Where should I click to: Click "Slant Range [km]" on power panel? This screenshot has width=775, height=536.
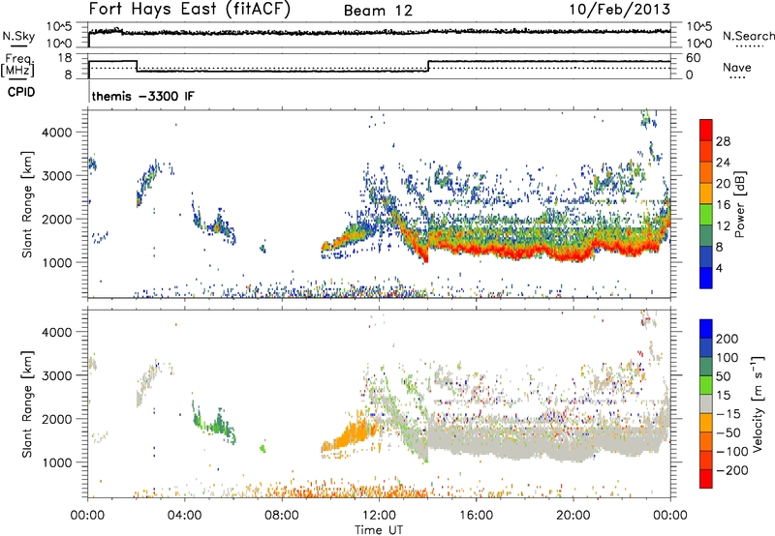[27, 204]
